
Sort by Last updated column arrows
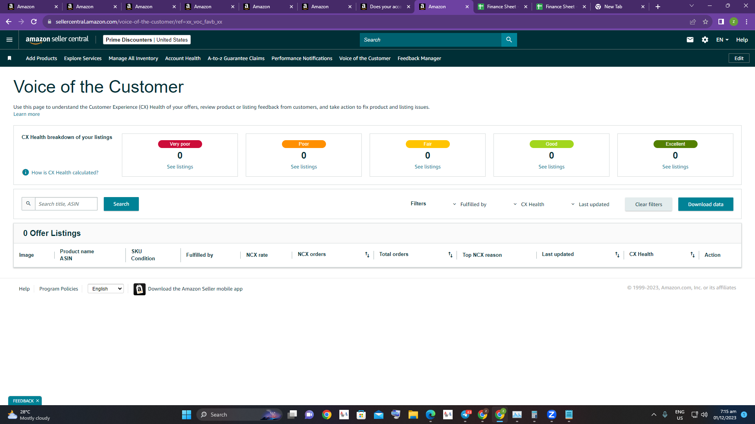617,255
